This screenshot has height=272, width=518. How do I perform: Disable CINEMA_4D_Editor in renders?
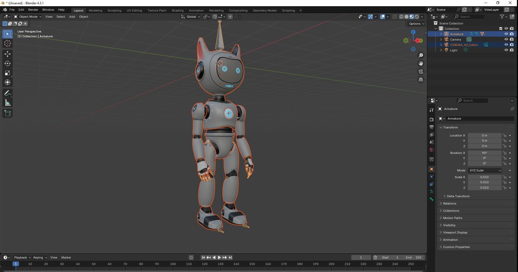pos(512,45)
